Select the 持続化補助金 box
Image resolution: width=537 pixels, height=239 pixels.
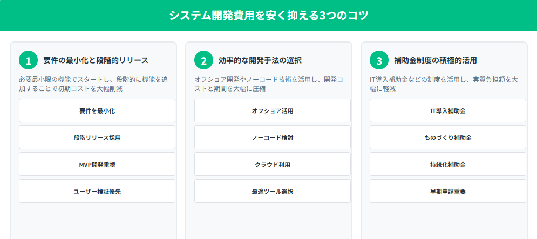447,164
